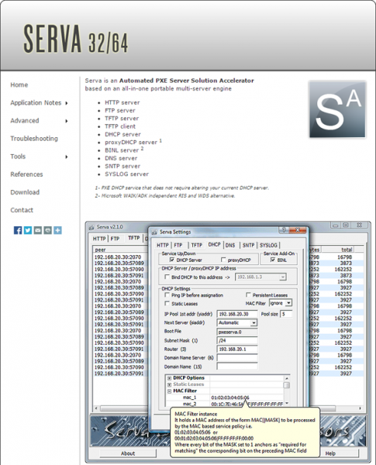The image size is (376, 465).
Task: Click Serva v2.1.0 window title icon
Action: pyautogui.click(x=91, y=227)
